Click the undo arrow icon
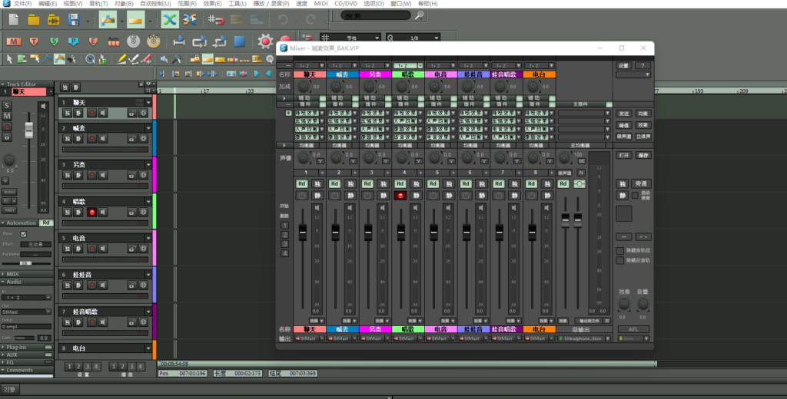The width and height of the screenshot is (787, 399). tap(284, 20)
